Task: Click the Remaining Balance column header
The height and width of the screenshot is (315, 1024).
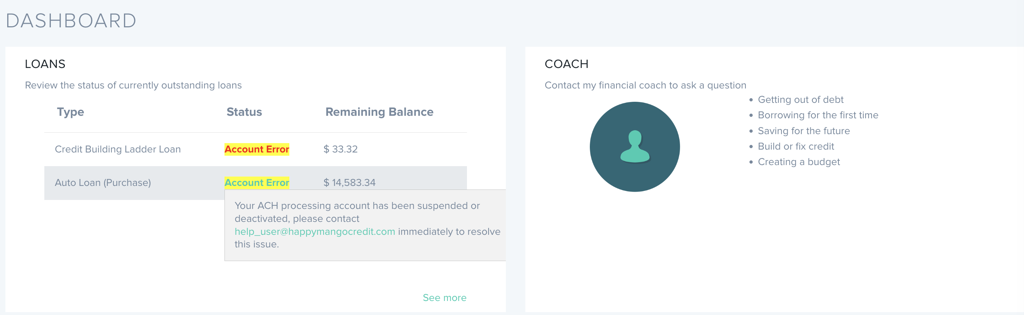Action: 379,112
